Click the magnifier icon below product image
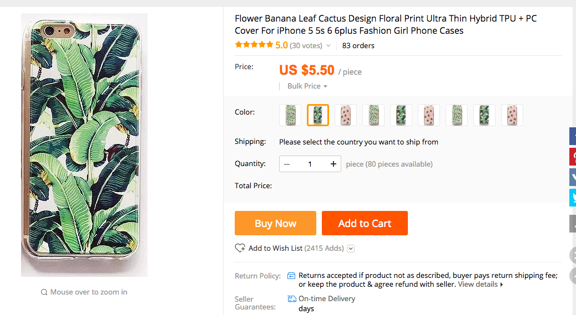Image resolution: width=576 pixels, height=315 pixels. coord(44,292)
